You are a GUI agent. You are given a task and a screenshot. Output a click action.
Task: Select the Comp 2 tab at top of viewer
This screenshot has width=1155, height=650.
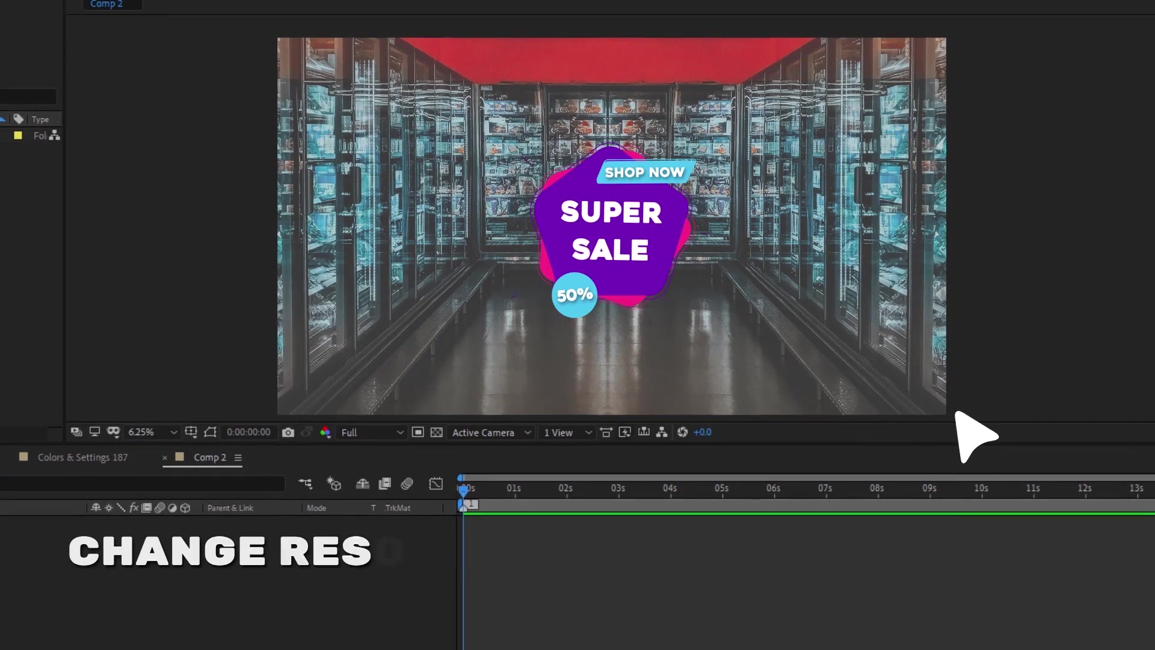click(x=106, y=4)
